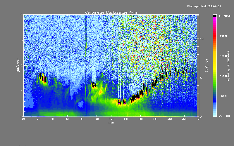Click the "8:" tick on the UTC axis
The height and width of the screenshot is (146, 234).
coord(82,119)
